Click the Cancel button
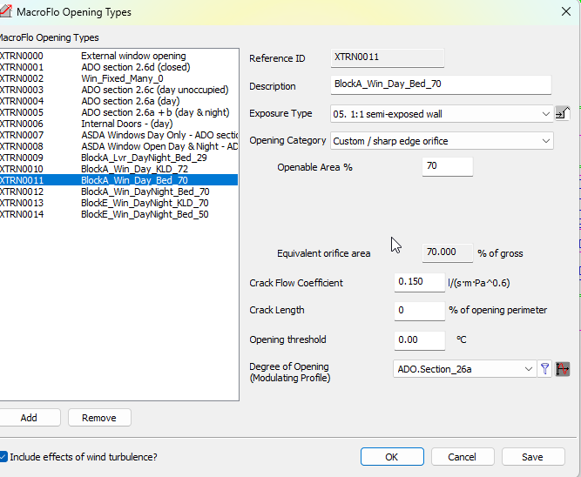This screenshot has width=581, height=477. (462, 457)
